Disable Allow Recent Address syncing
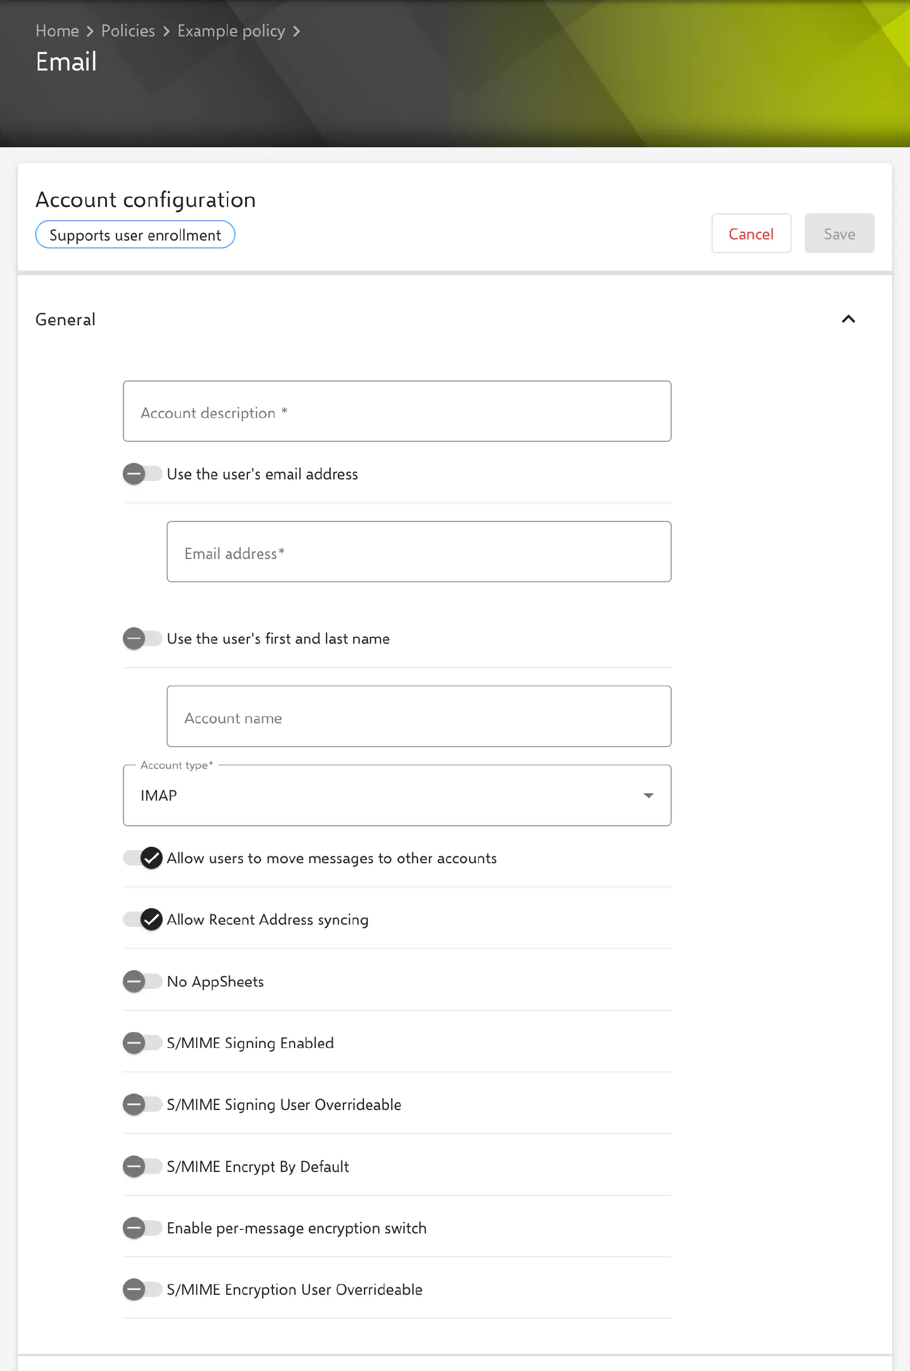This screenshot has width=910, height=1371. pyautogui.click(x=142, y=919)
